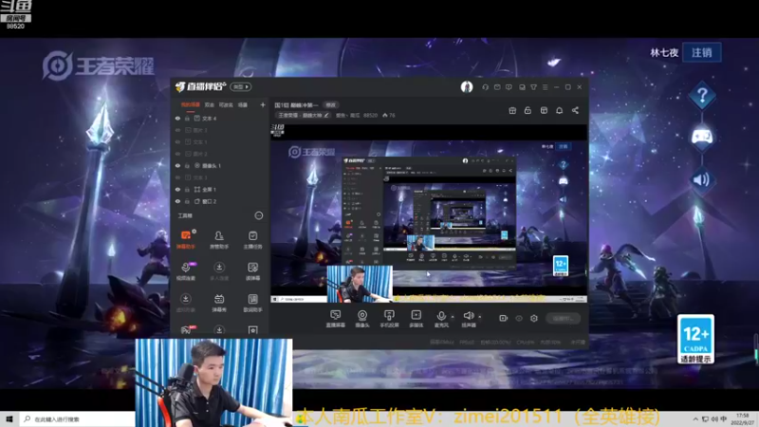Open the 弹幕助手 tool in the toolbox
Viewport: 759px width, 427px height.
186,239
